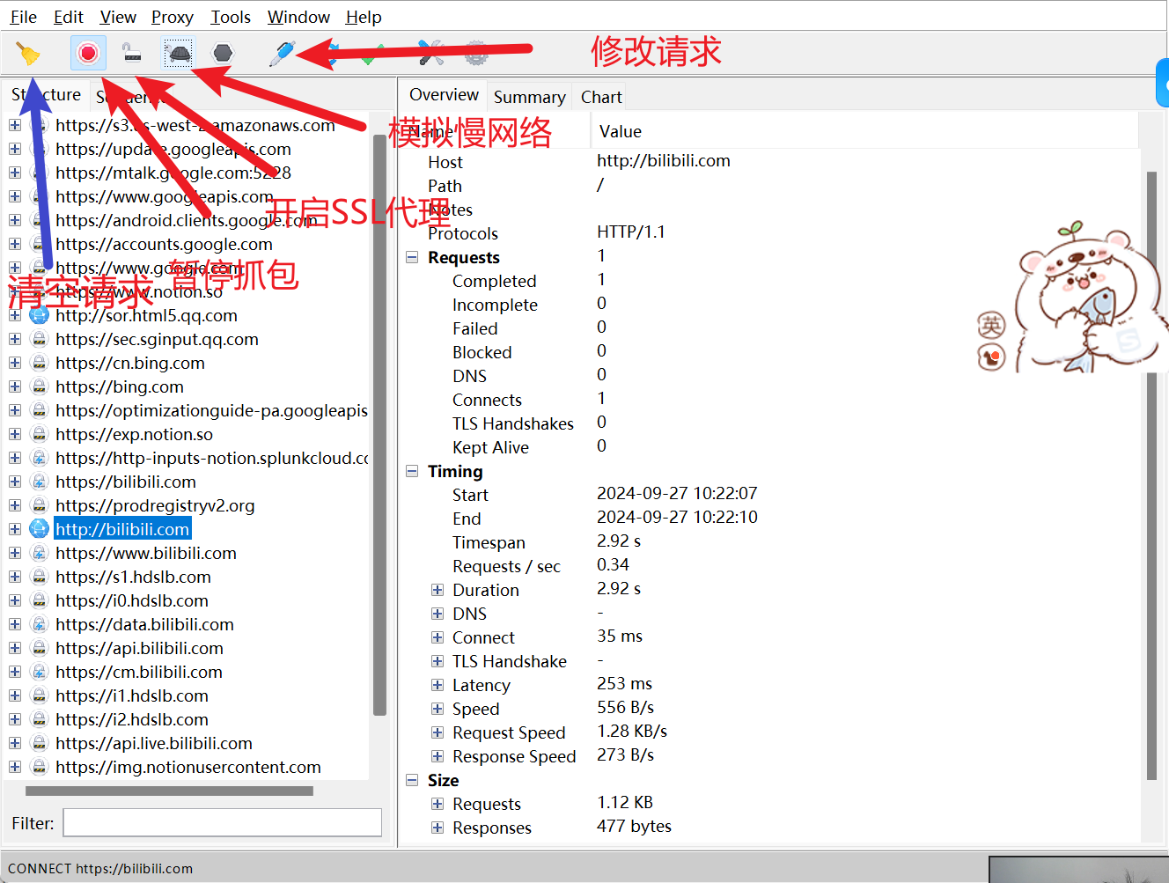The image size is (1169, 883).
Task: Switch to the Chart tab
Action: pos(601,97)
